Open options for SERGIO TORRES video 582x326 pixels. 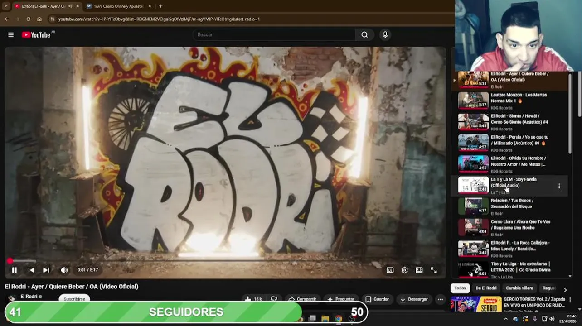click(570, 300)
